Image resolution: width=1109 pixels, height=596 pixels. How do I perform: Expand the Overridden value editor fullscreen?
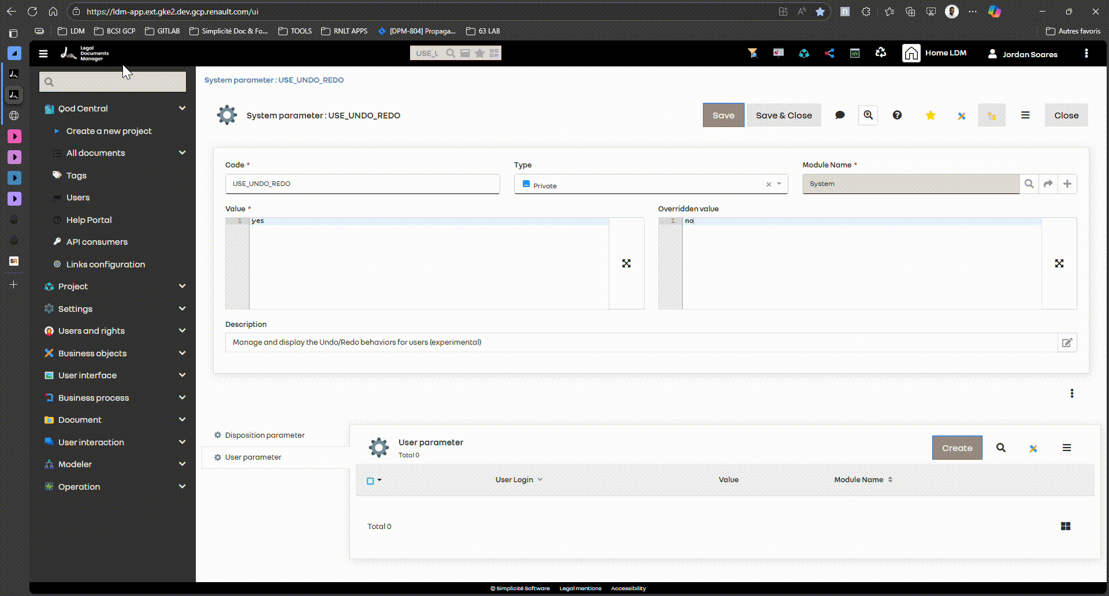pyautogui.click(x=1059, y=263)
